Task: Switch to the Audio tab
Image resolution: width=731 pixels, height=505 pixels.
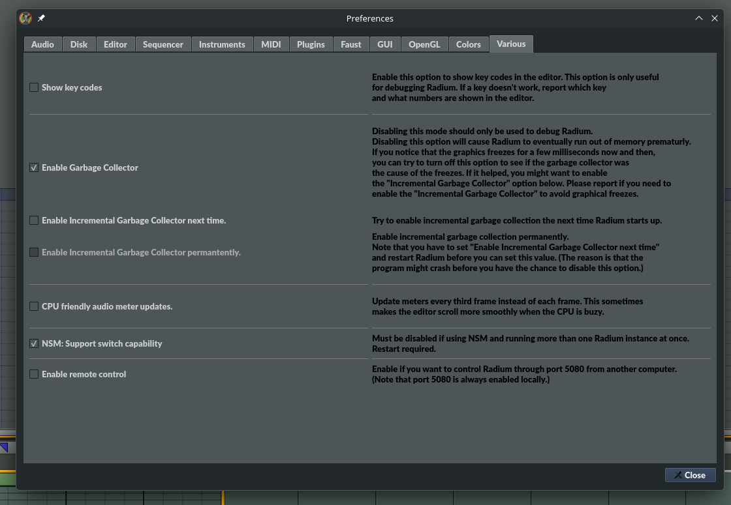Action: click(42, 44)
